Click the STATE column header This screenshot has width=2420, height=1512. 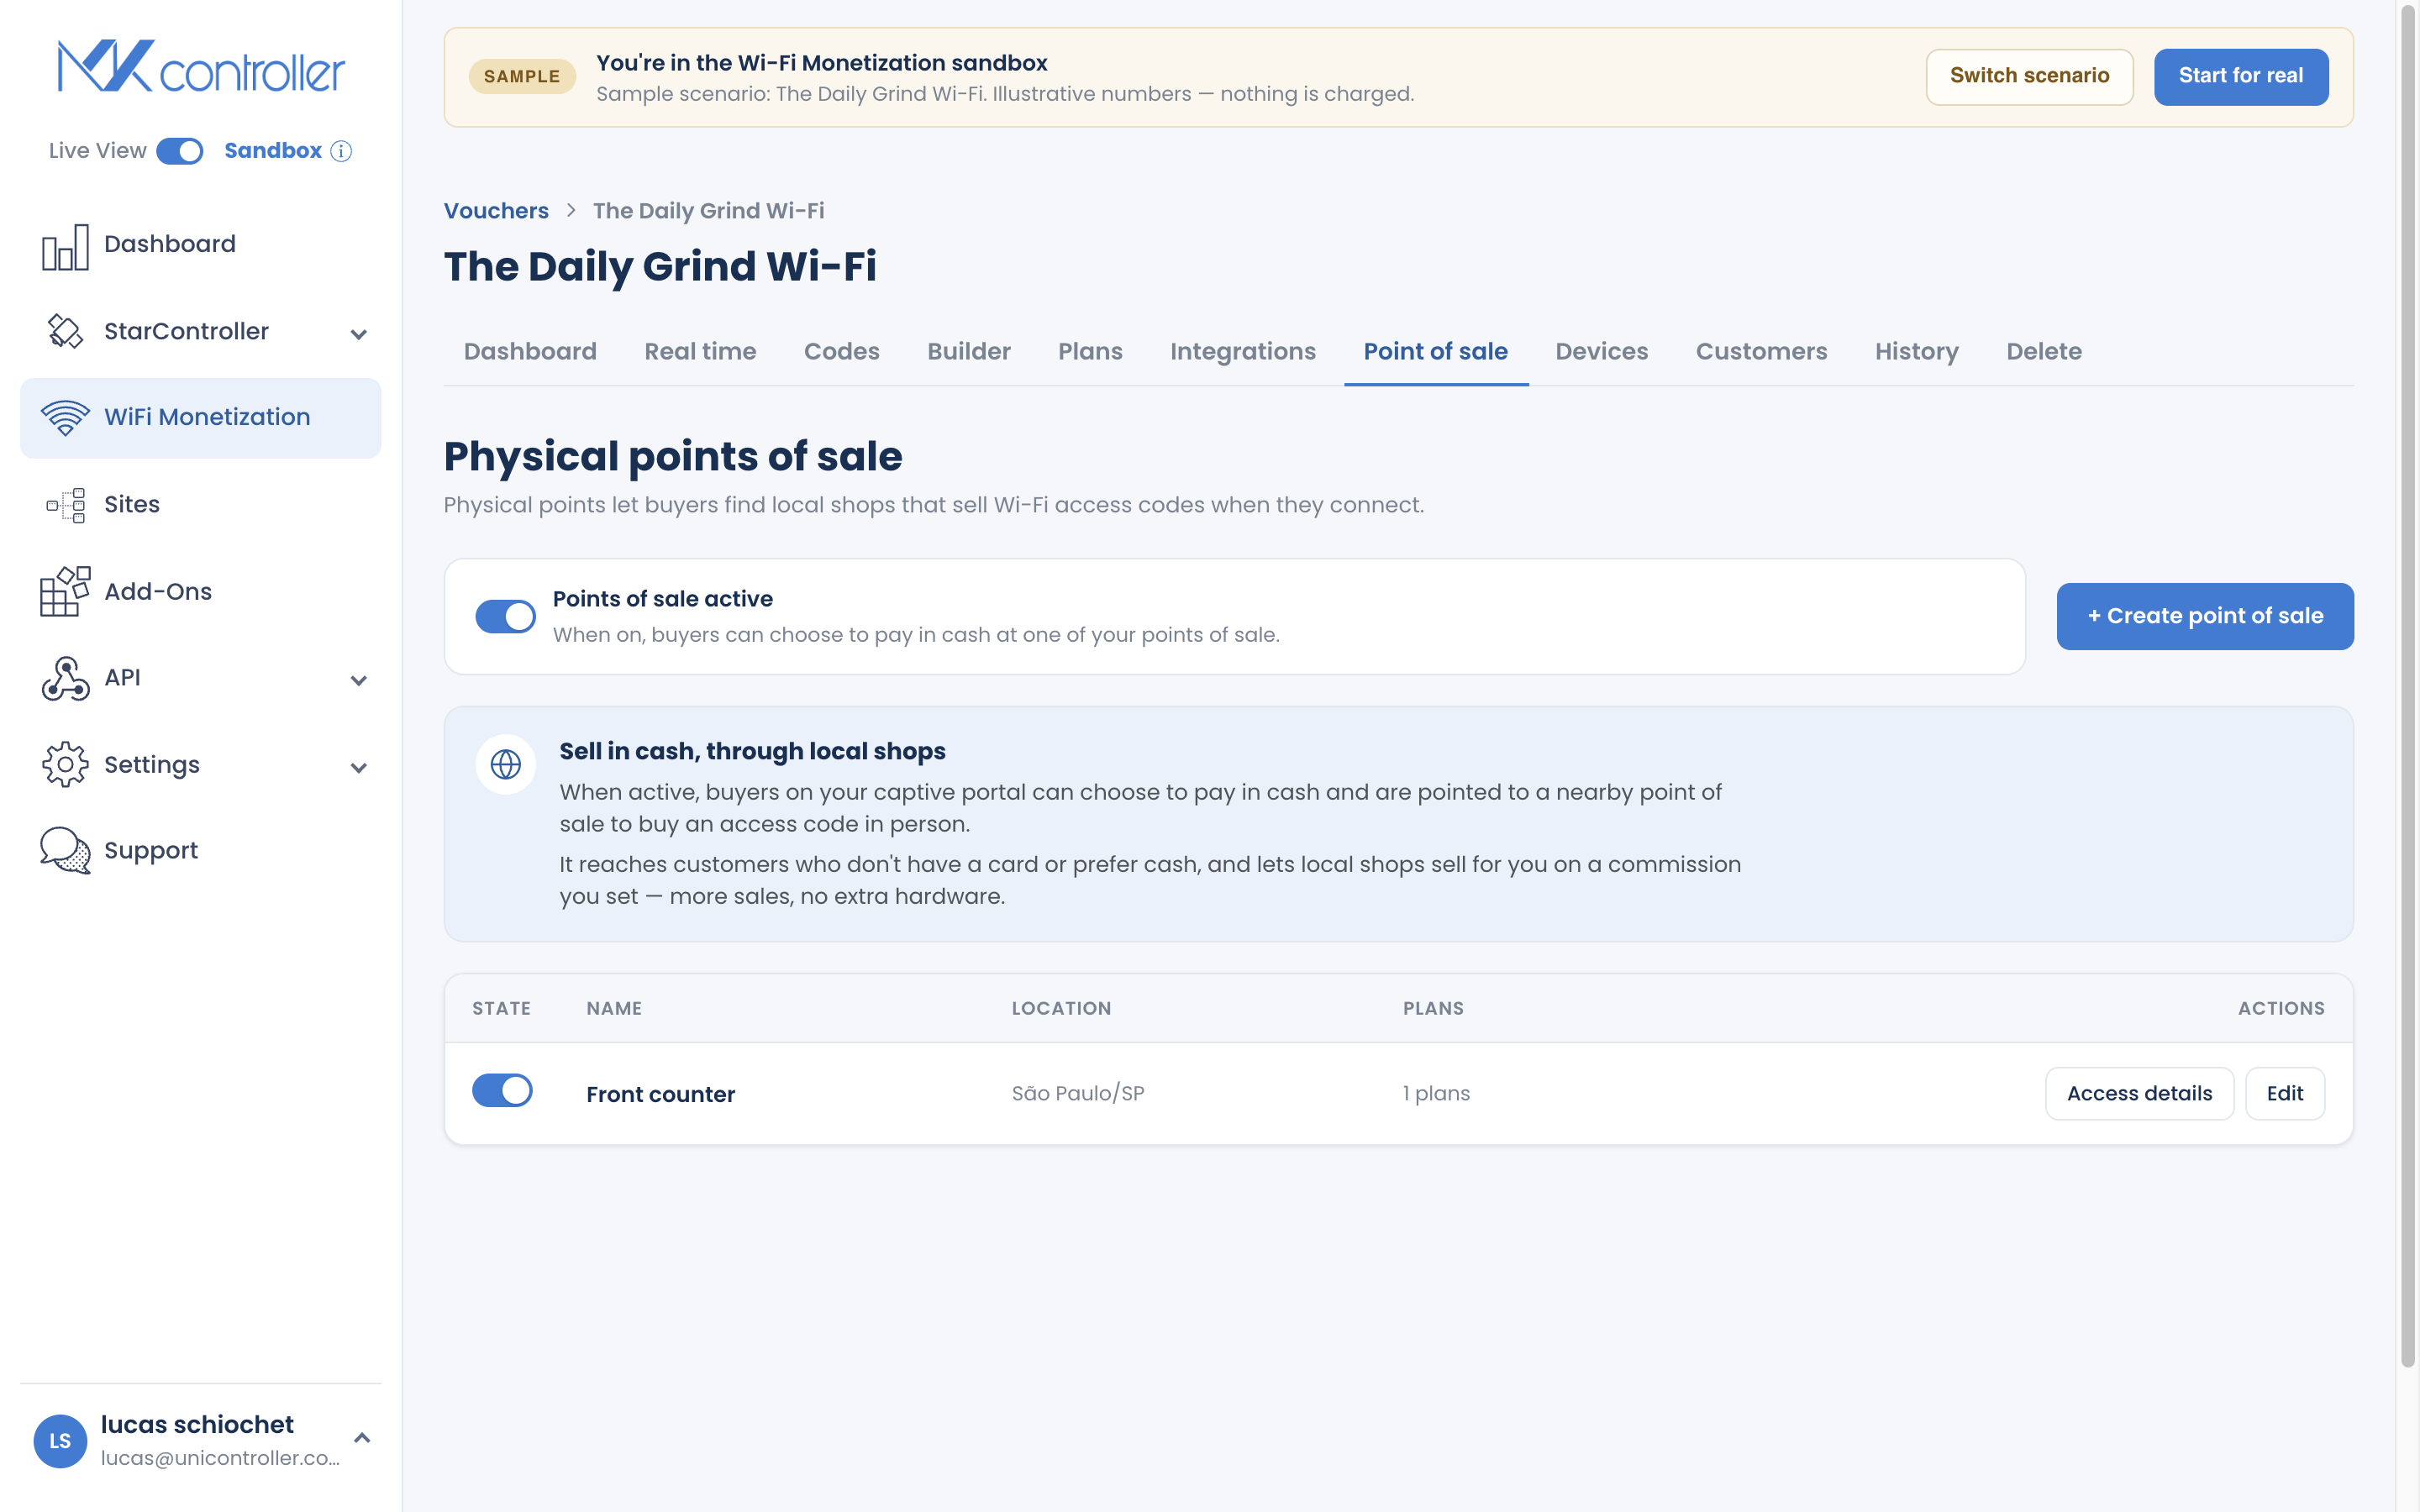501,1008
